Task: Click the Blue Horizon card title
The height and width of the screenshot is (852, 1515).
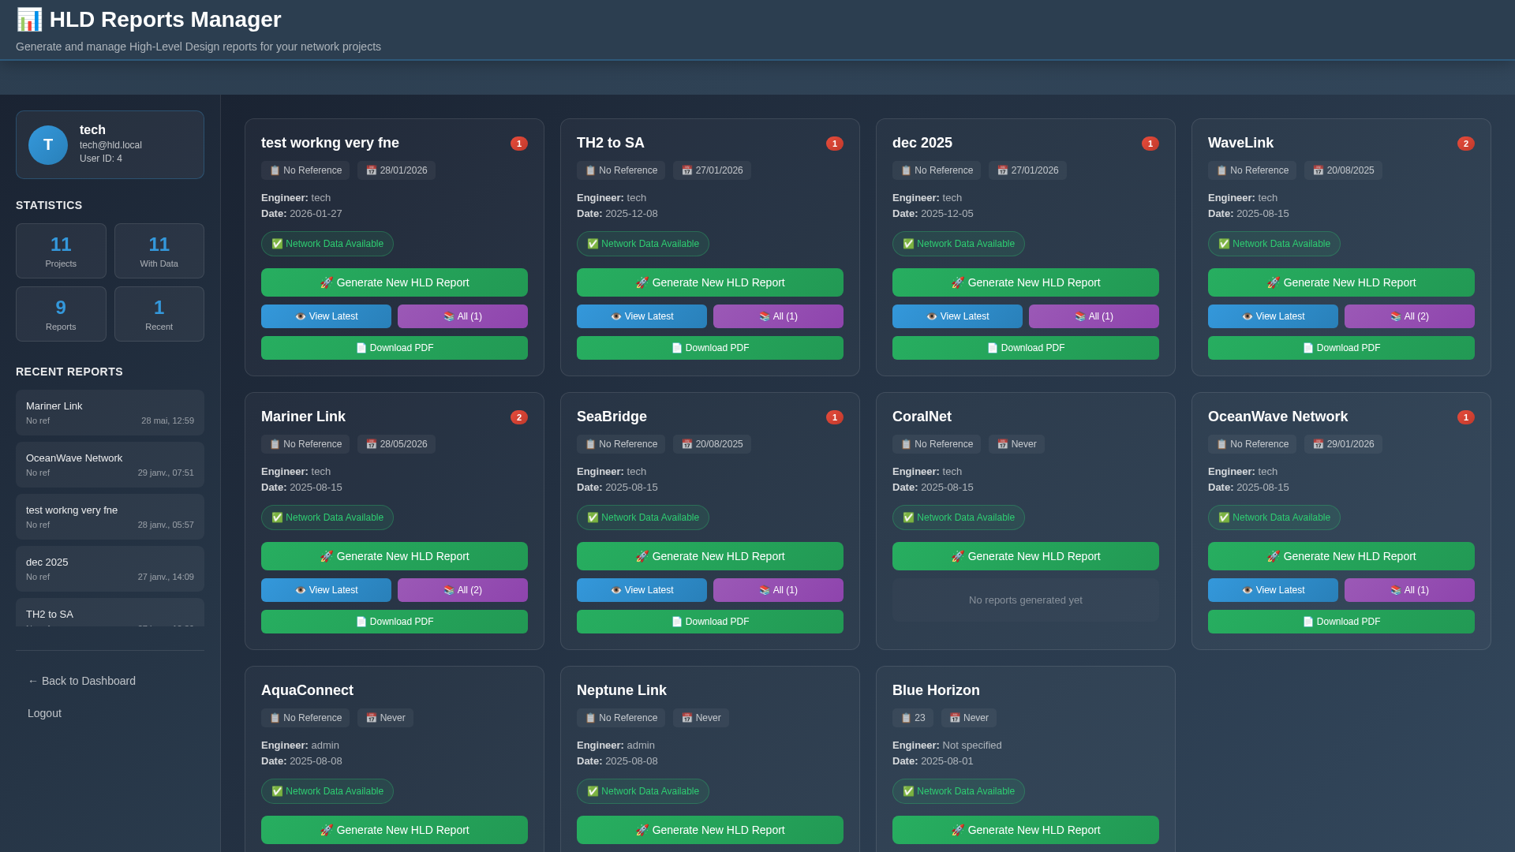Action: [936, 690]
